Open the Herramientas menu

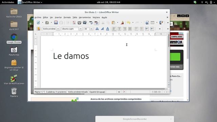[85, 17]
